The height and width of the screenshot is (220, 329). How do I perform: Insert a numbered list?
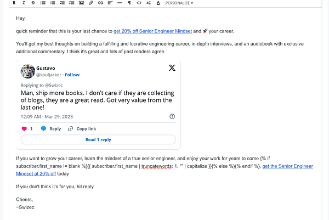coord(53,3)
